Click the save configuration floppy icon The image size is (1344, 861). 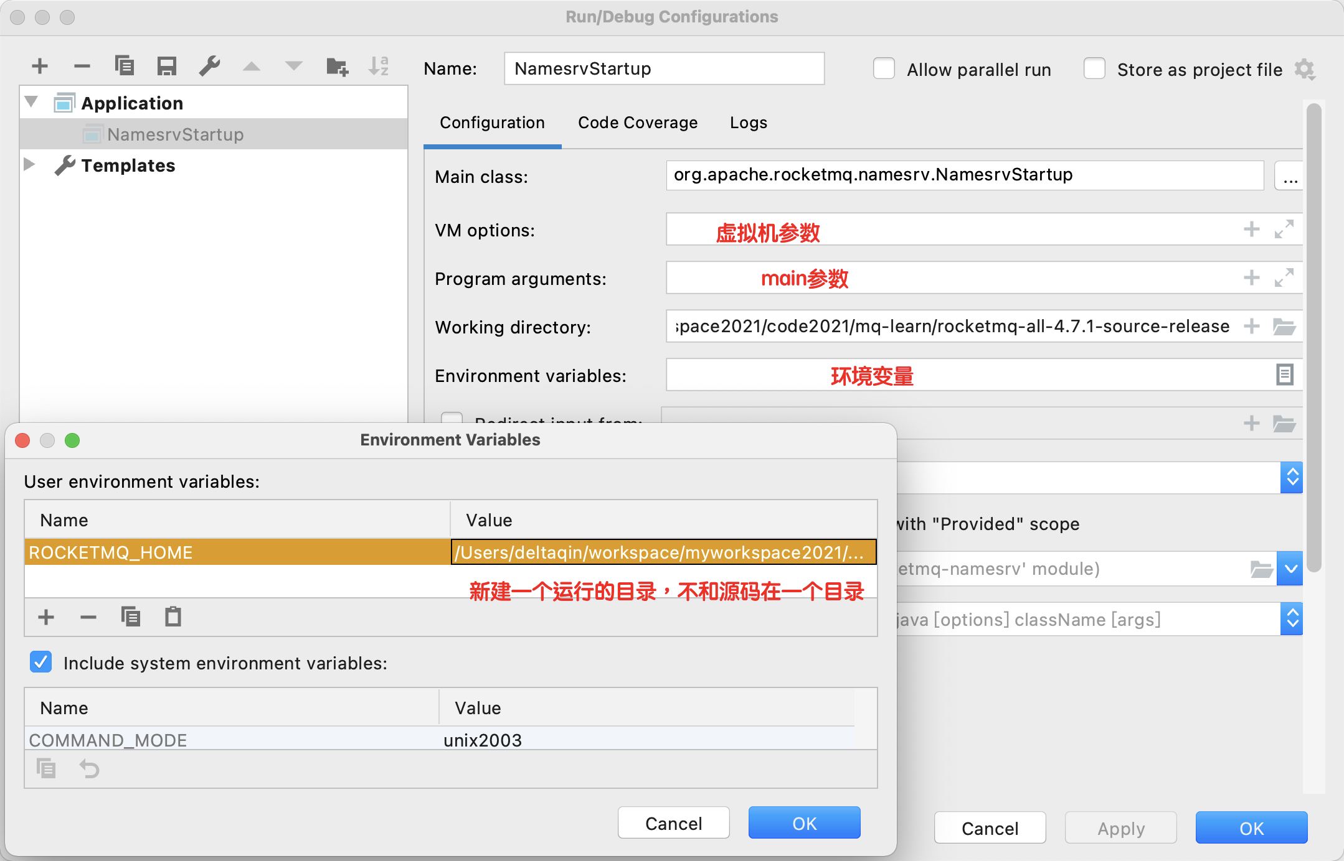tap(166, 66)
